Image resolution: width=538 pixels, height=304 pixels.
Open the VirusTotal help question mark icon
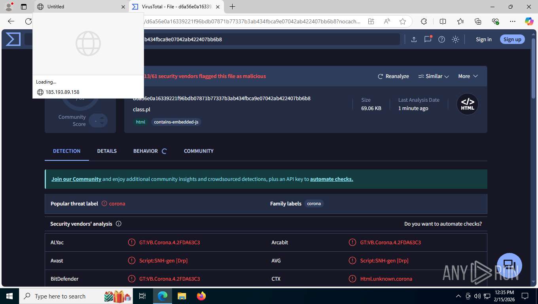point(441,39)
